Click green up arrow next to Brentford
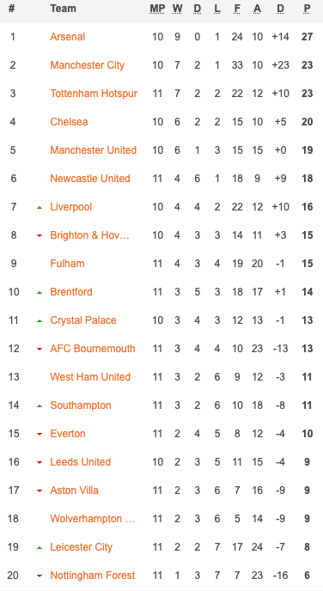 [40, 292]
